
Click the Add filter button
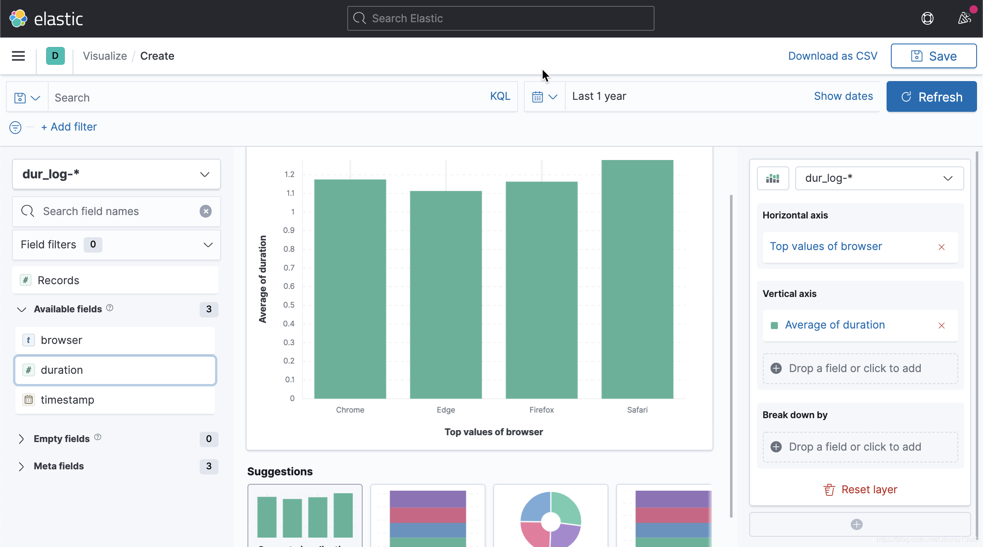click(68, 127)
